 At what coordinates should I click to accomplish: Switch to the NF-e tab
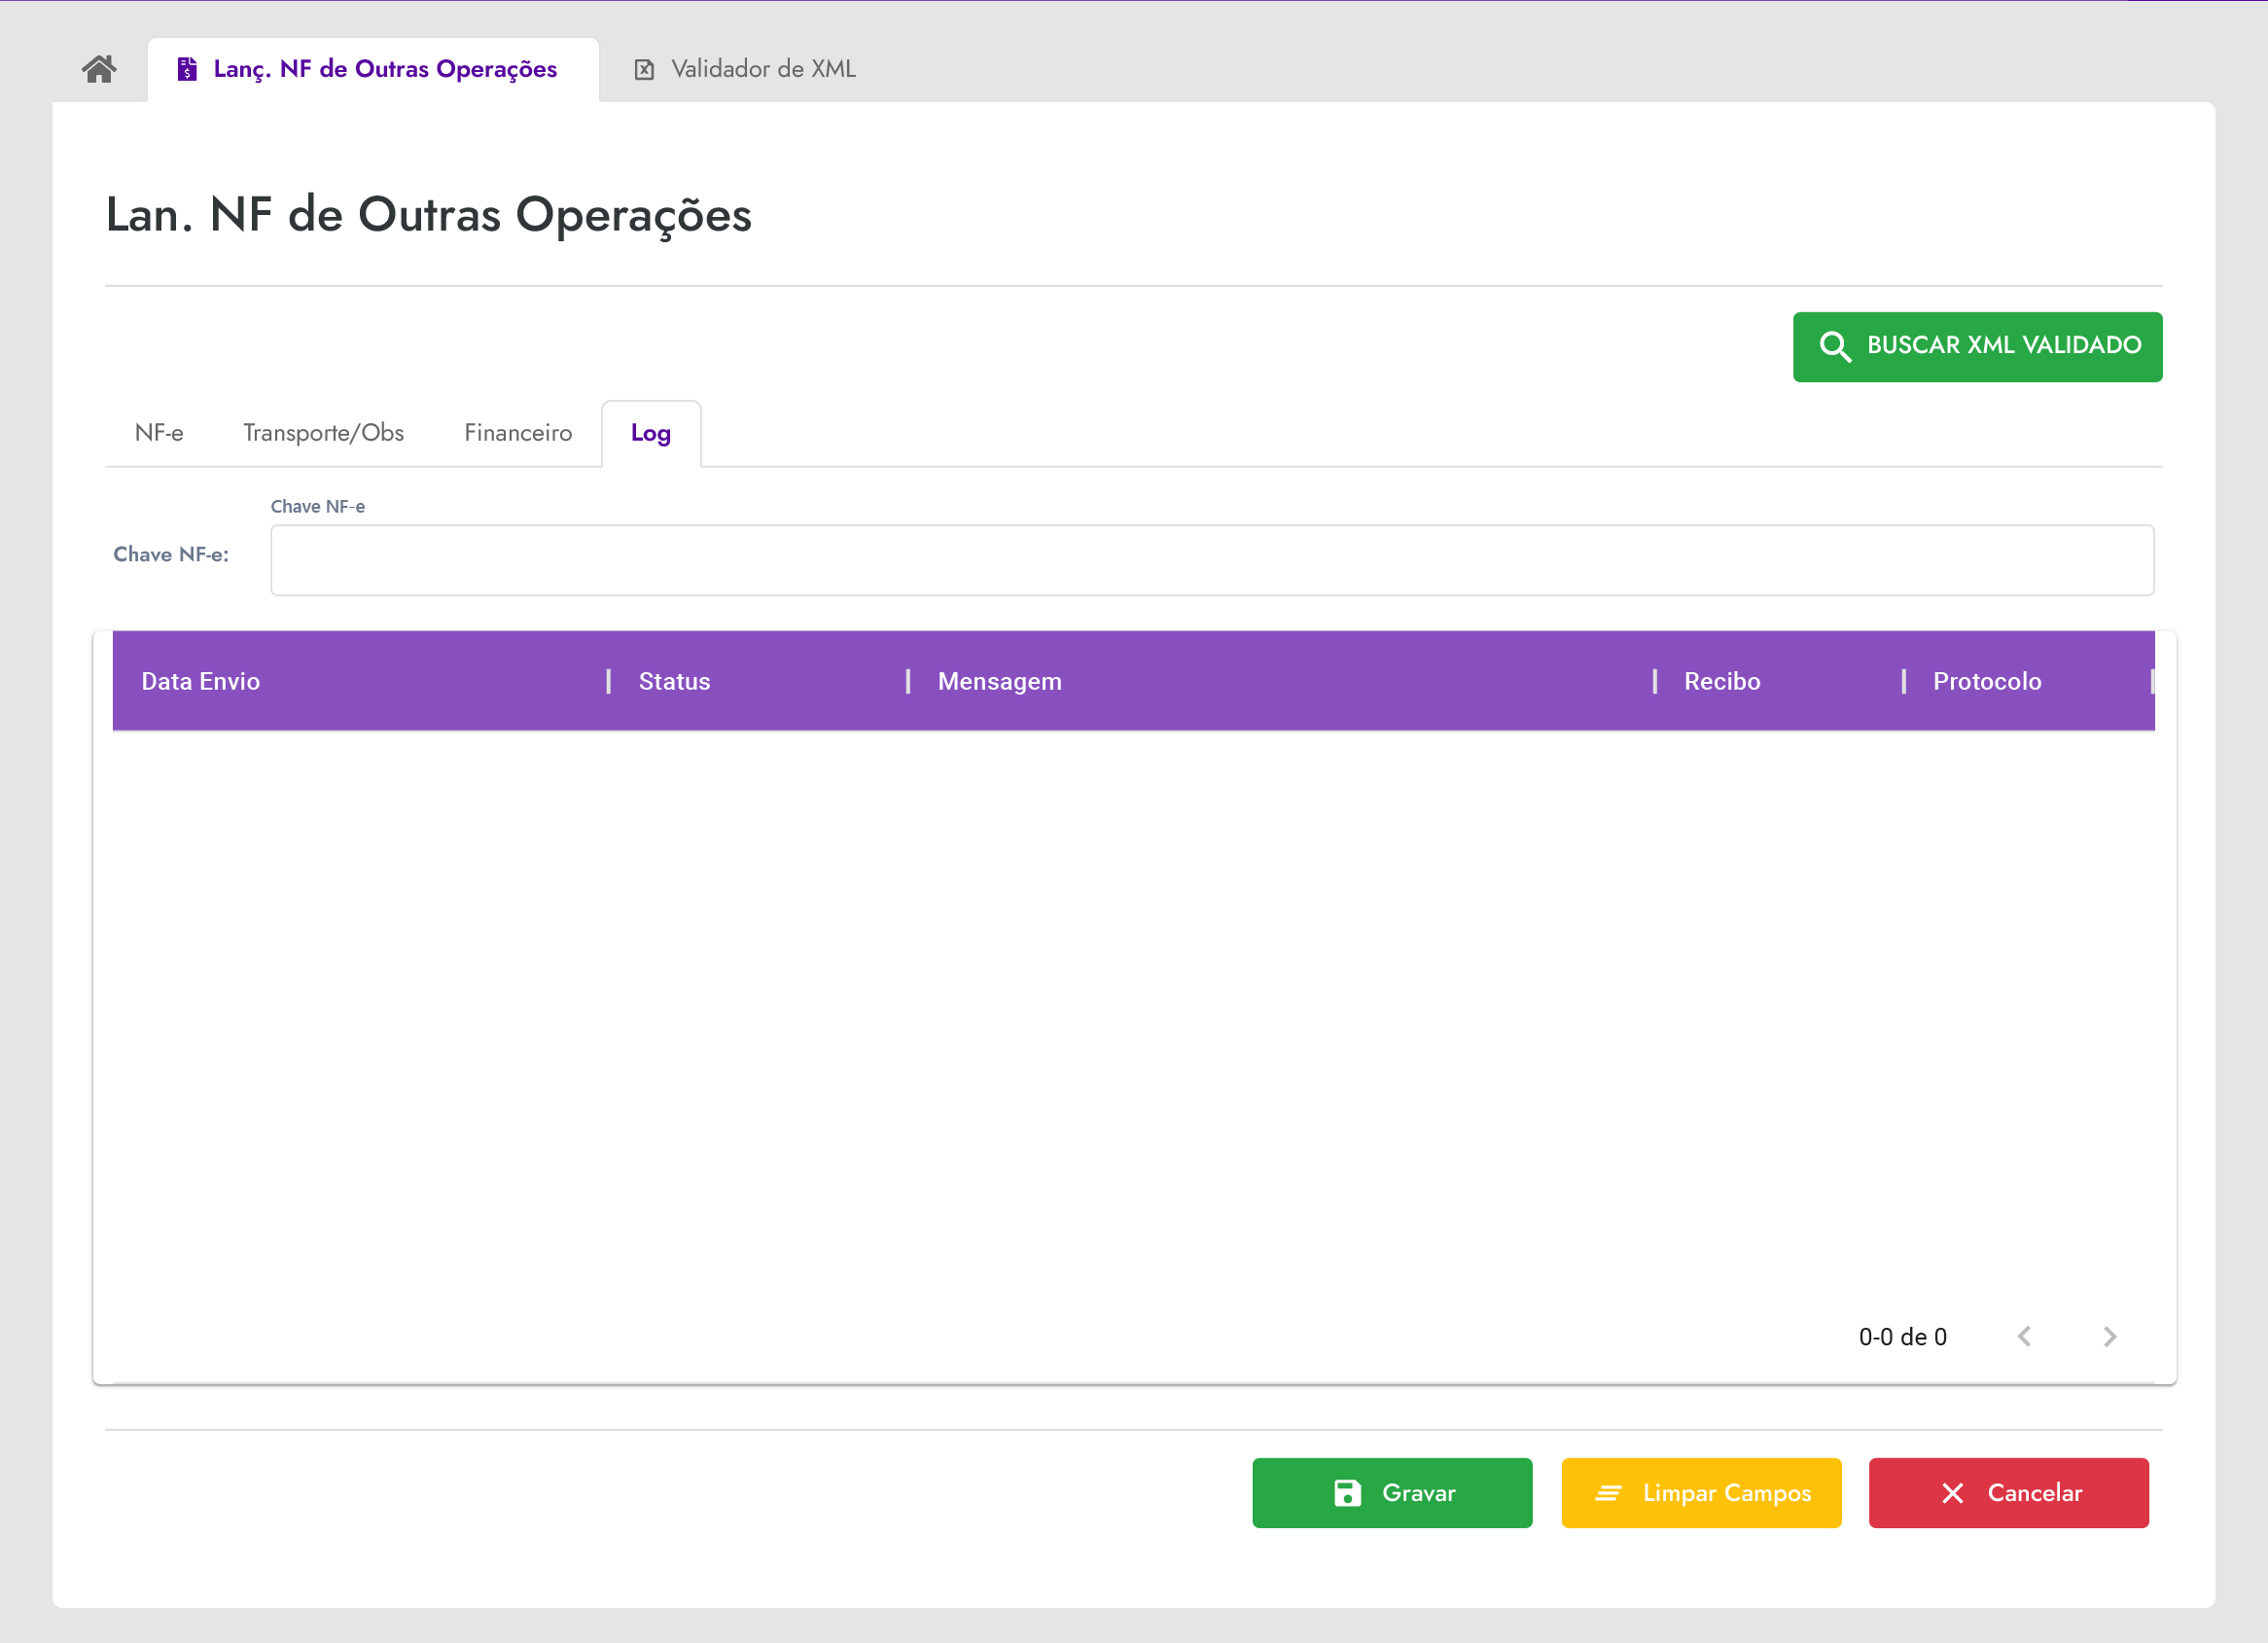(159, 433)
